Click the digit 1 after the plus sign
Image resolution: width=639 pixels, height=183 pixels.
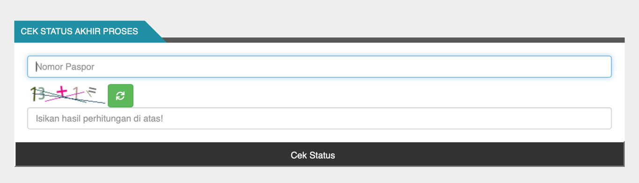pyautogui.click(x=76, y=92)
